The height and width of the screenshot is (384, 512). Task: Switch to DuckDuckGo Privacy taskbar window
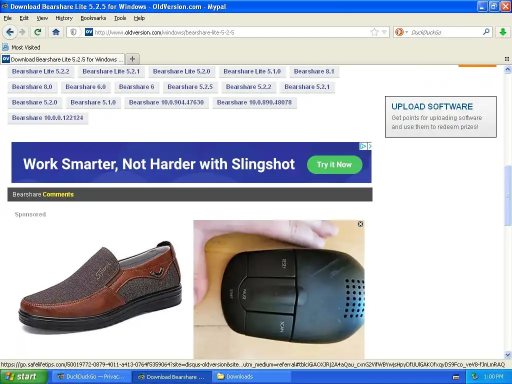pos(91,376)
